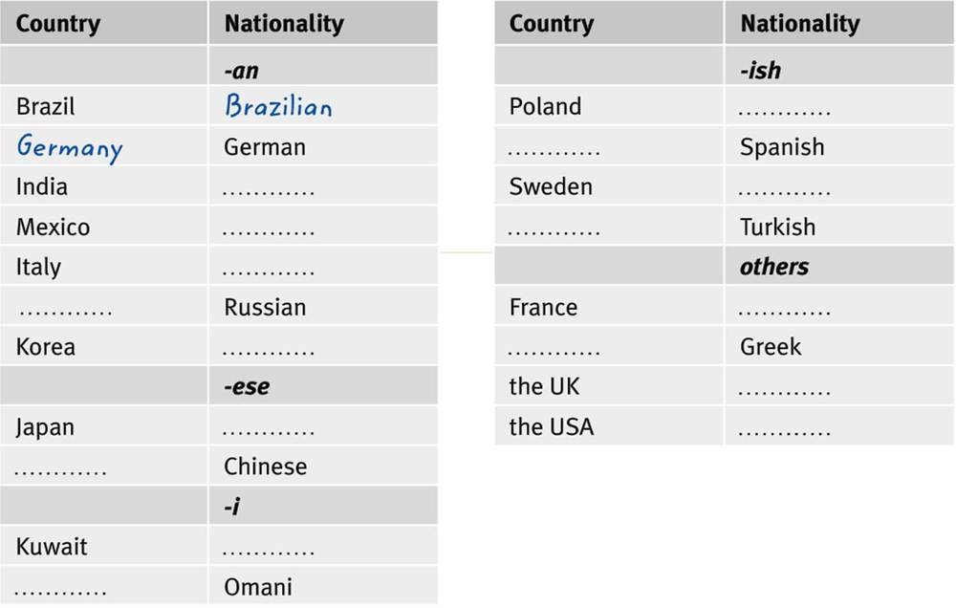
Task: Click the handwritten Germany answer
Action: 70,148
